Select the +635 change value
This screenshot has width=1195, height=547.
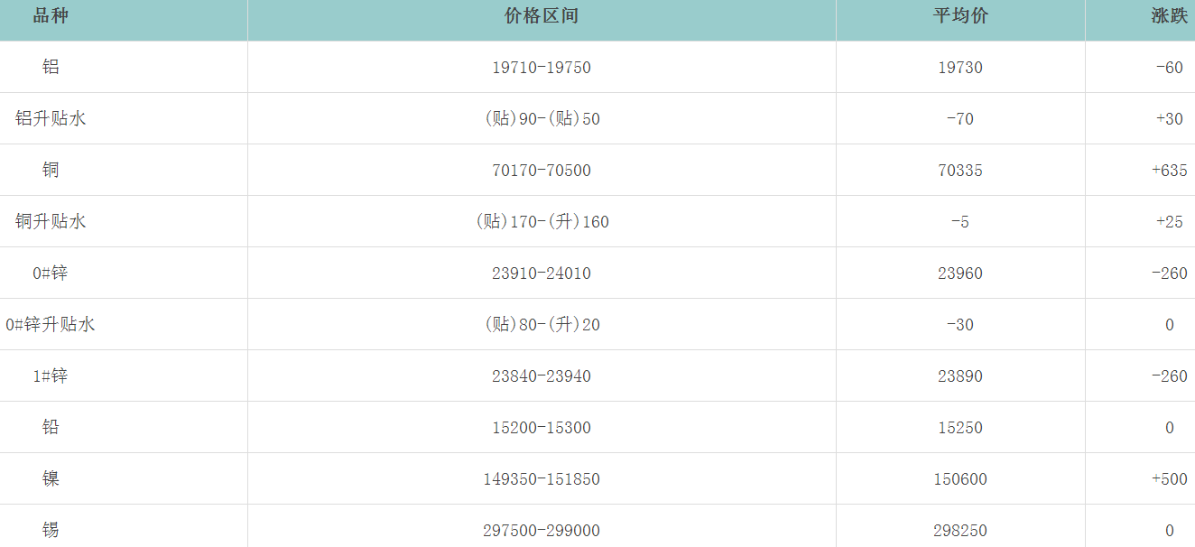1169,171
